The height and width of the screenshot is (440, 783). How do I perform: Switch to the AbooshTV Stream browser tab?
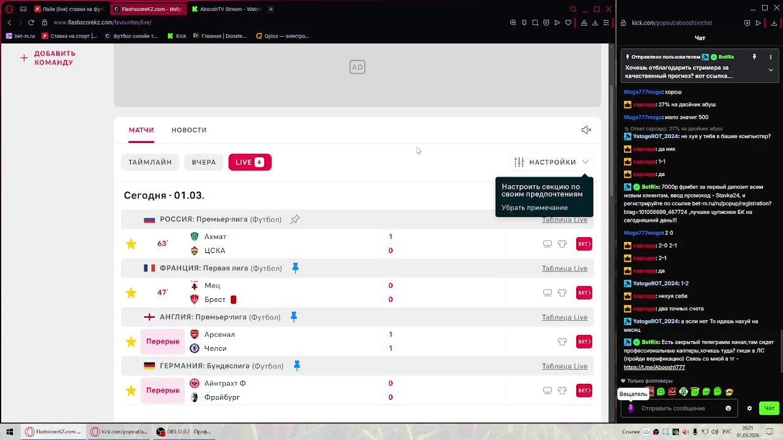226,9
